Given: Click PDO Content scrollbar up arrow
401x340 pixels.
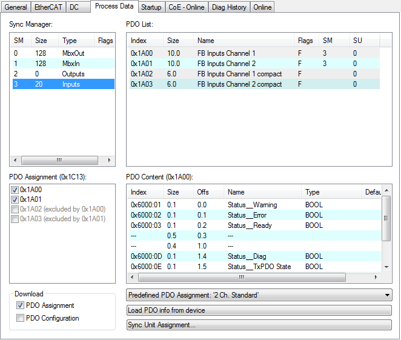Looking at the screenshot, I should pyautogui.click(x=386, y=190).
